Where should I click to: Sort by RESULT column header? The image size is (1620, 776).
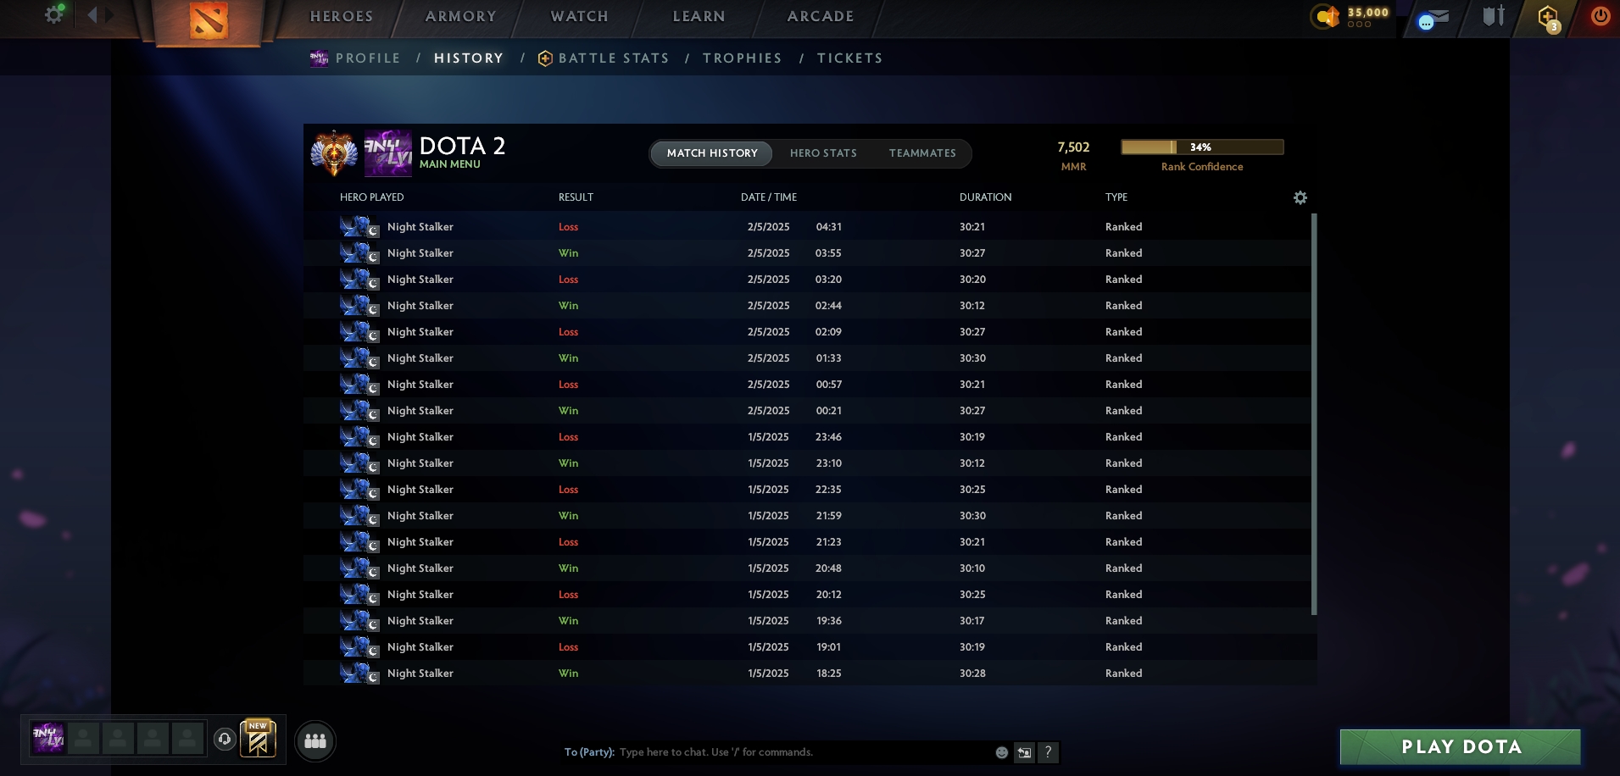(576, 197)
